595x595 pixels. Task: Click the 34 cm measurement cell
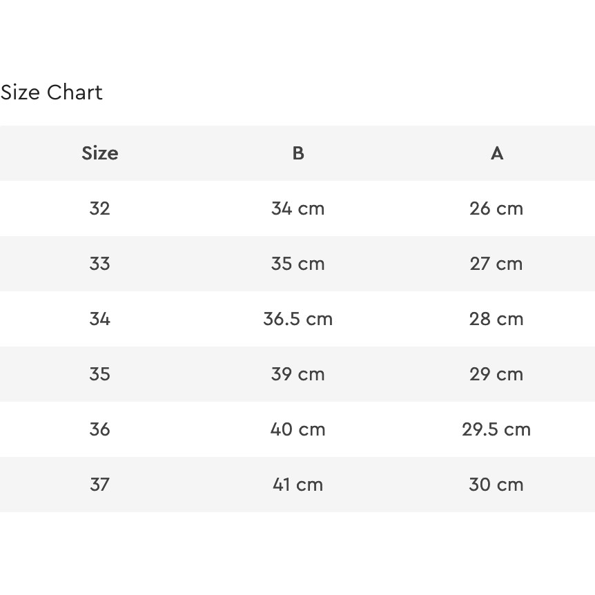pyautogui.click(x=298, y=208)
